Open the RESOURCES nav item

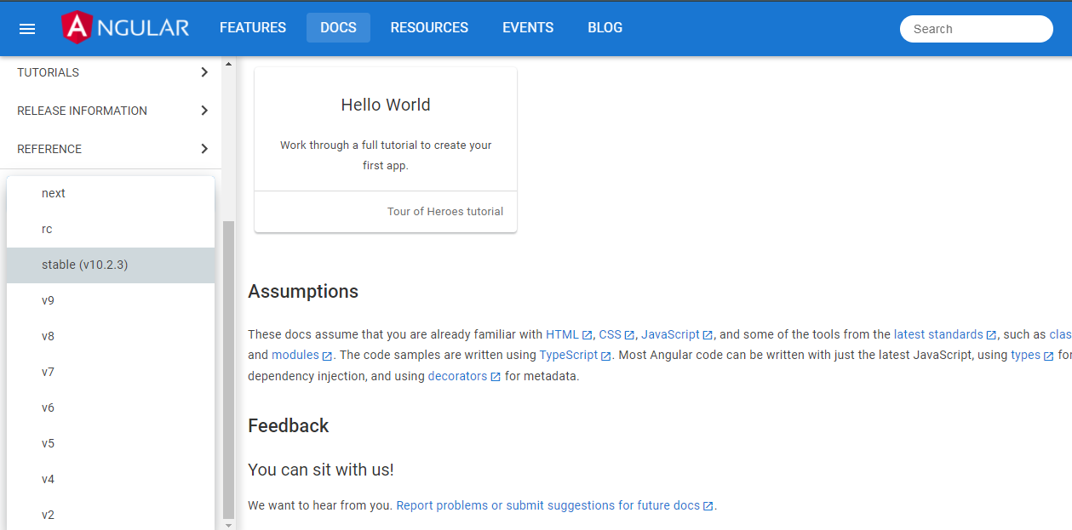(429, 28)
